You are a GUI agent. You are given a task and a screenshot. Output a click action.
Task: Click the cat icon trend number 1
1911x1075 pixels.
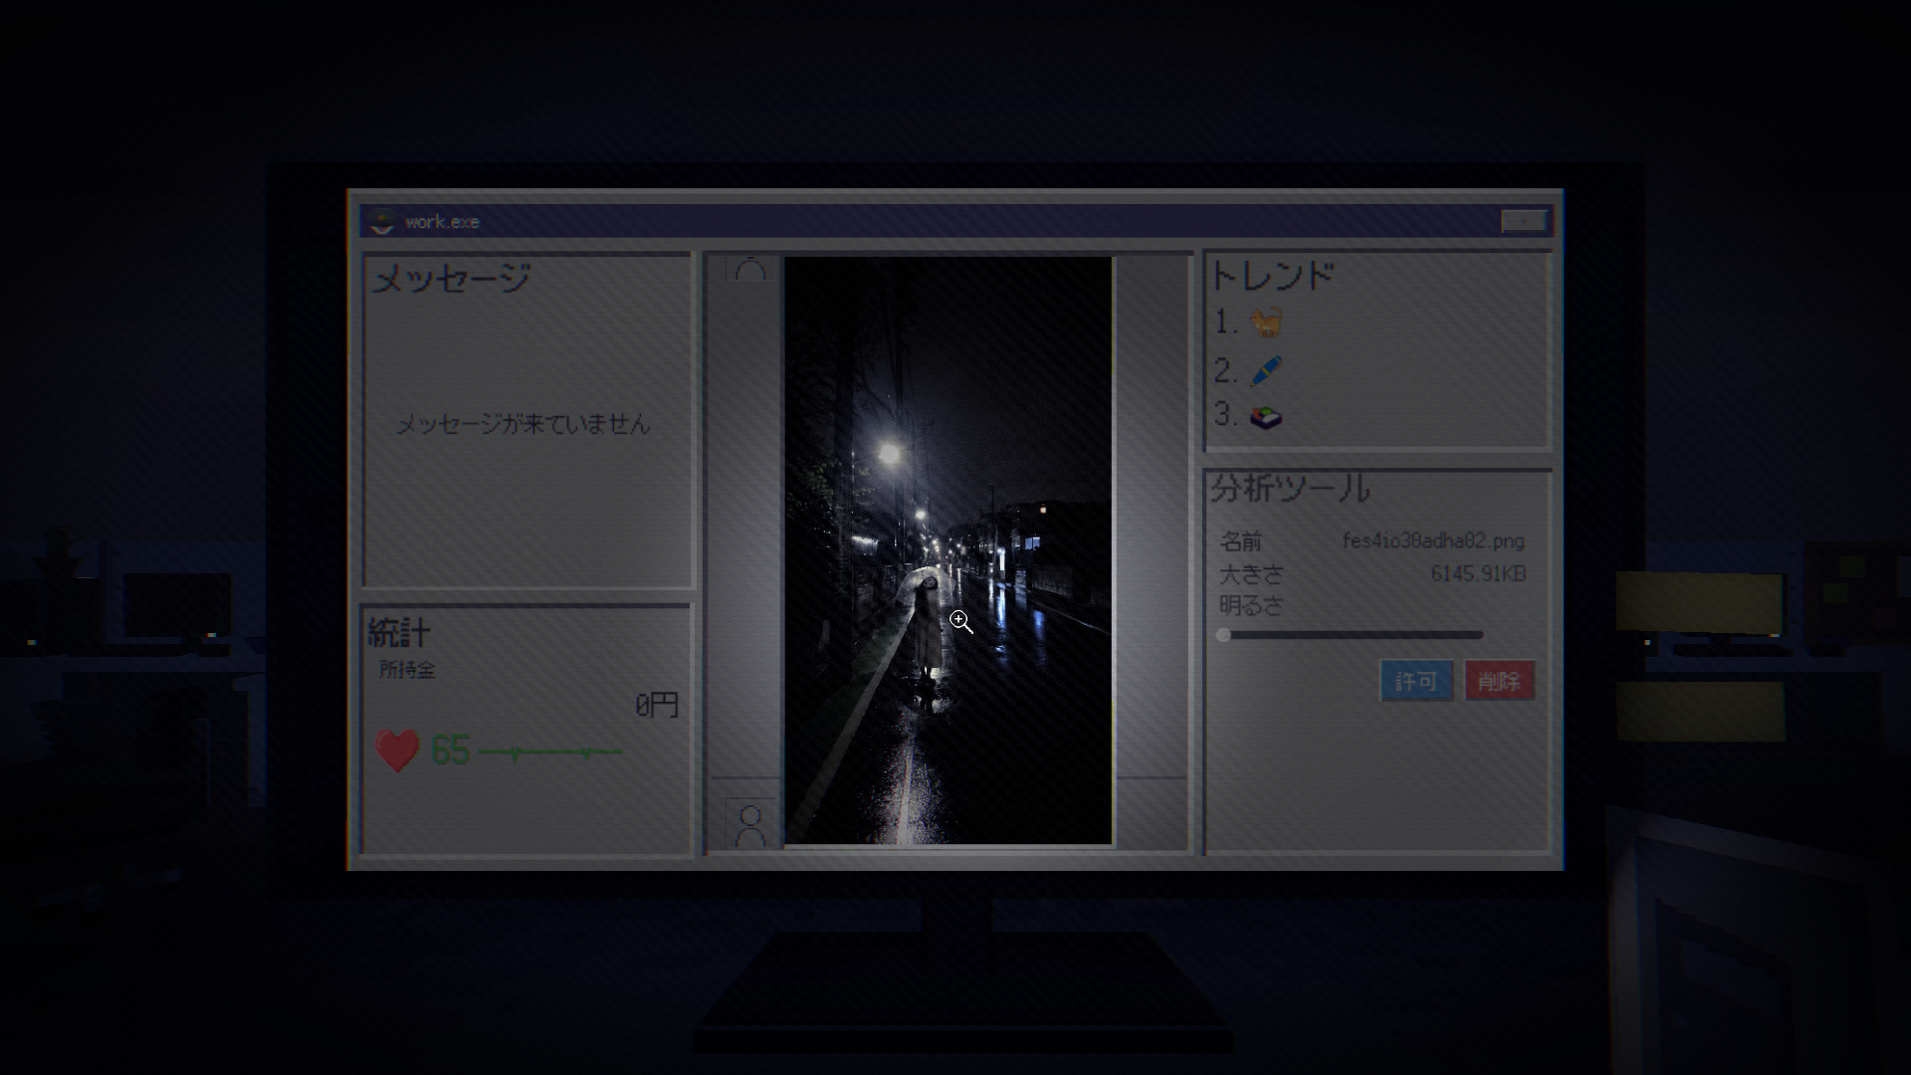pos(1266,322)
